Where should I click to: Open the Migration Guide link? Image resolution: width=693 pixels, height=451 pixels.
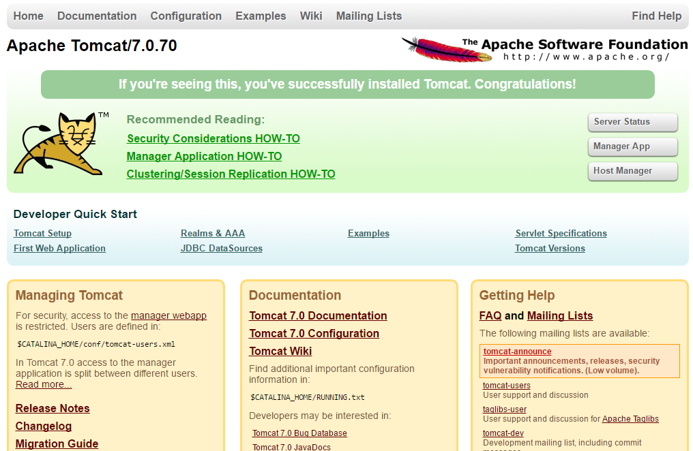coord(57,444)
